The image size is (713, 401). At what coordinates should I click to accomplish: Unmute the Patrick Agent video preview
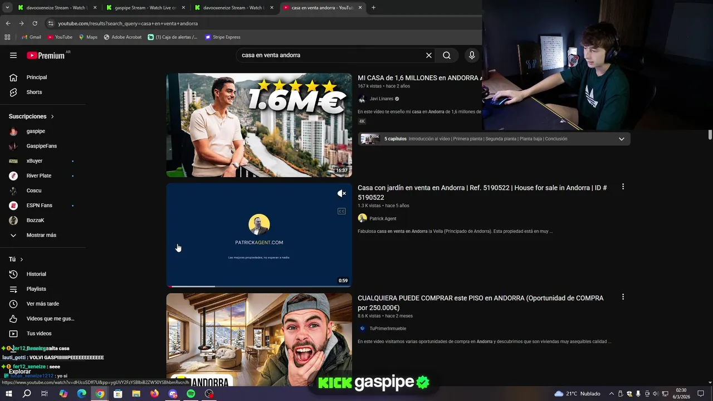coord(341,193)
